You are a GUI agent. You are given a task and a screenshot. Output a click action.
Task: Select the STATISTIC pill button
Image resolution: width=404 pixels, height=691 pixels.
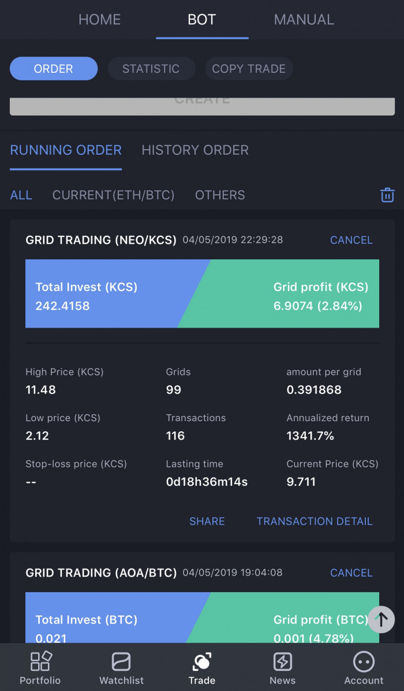[151, 69]
